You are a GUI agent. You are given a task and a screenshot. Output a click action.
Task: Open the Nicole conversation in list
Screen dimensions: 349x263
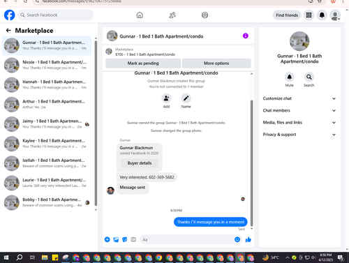coord(47,65)
